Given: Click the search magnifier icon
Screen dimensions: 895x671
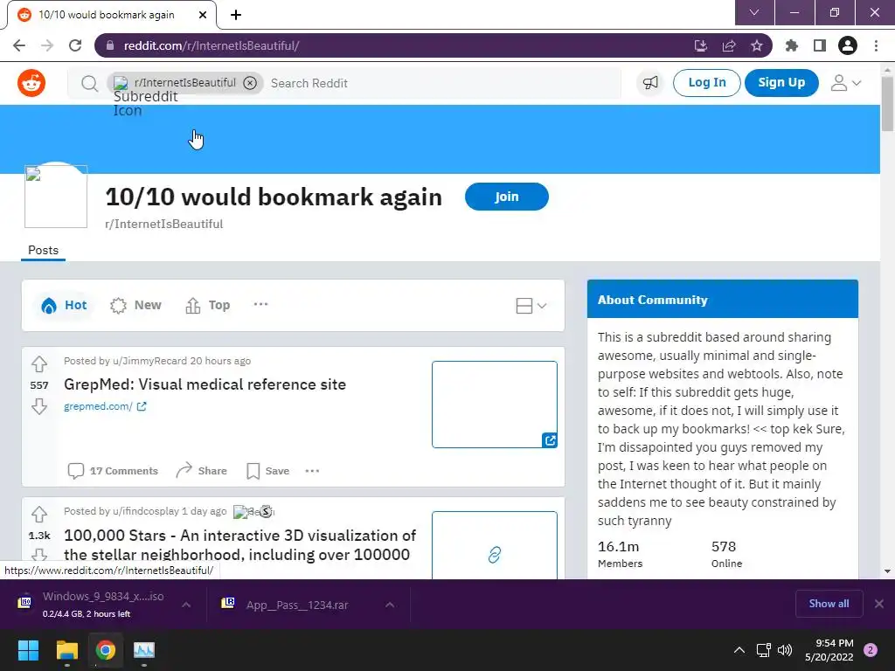Looking at the screenshot, I should click(x=89, y=83).
